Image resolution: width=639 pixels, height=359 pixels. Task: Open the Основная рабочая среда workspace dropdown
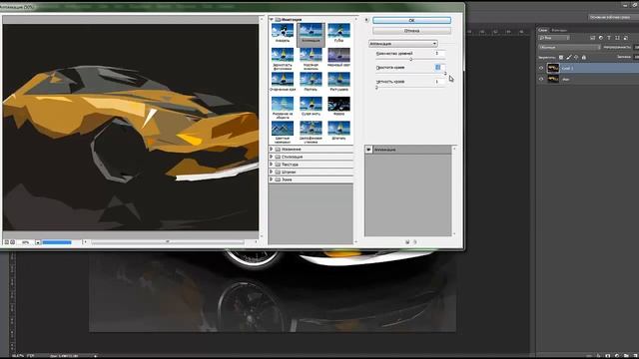pyautogui.click(x=613, y=17)
